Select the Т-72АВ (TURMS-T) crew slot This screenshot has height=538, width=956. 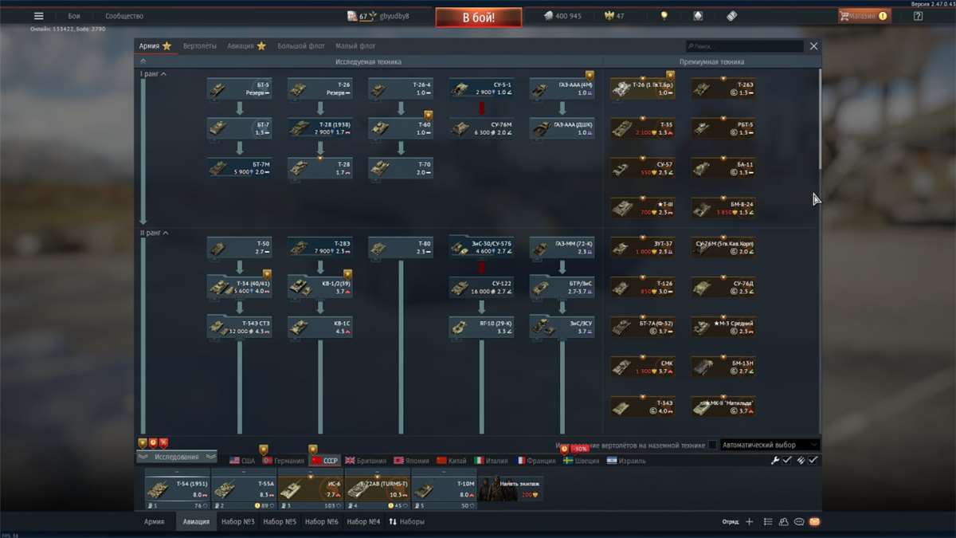point(377,489)
